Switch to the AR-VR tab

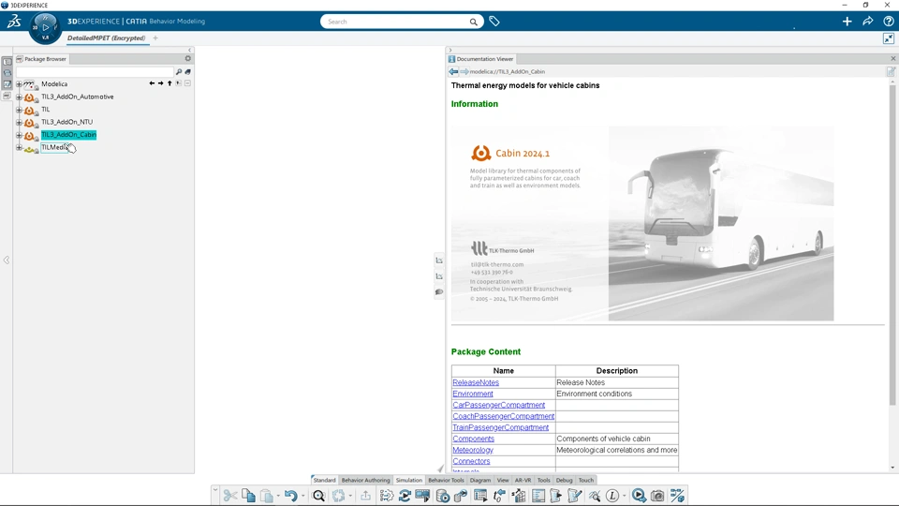pos(523,480)
